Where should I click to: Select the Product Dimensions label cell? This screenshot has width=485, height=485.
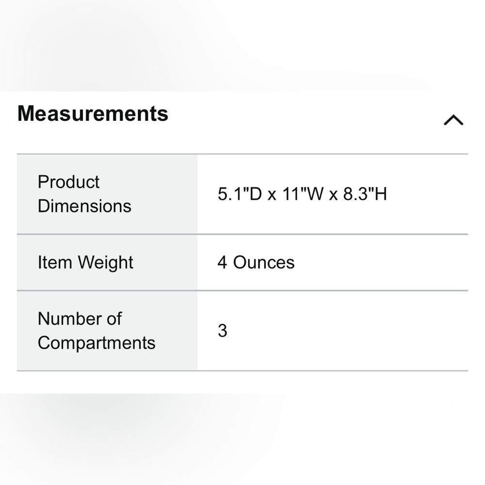(x=107, y=194)
